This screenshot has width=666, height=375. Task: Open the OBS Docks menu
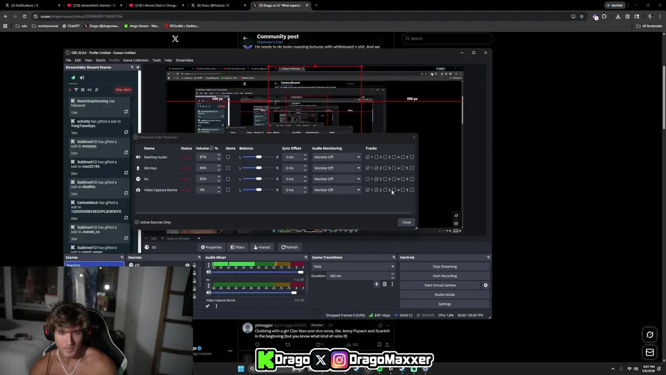[100, 60]
